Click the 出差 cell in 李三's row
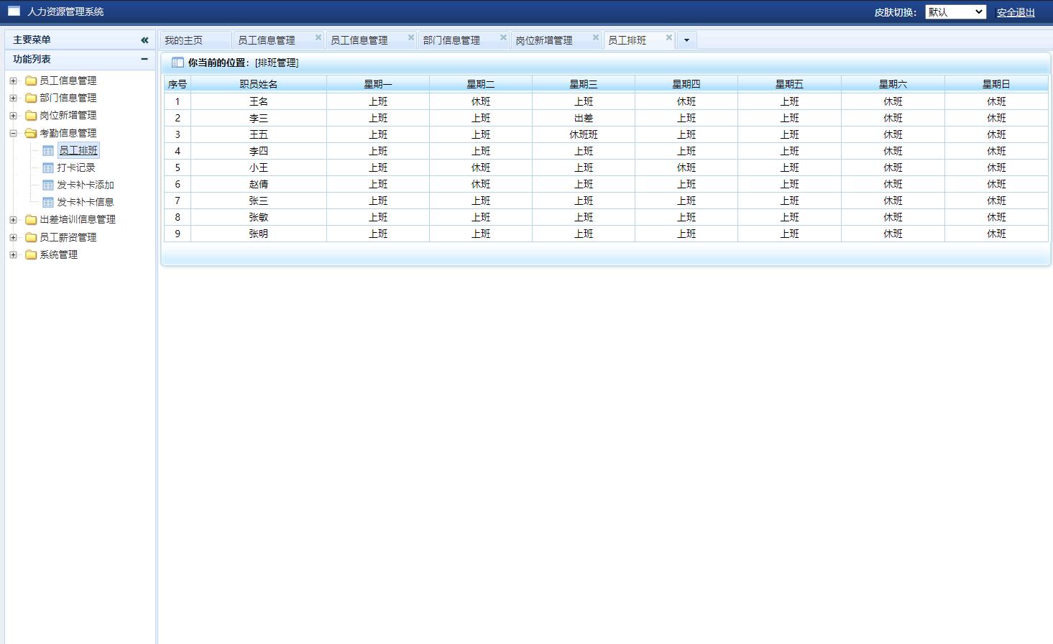Viewport: 1053px width, 644px height. click(584, 118)
